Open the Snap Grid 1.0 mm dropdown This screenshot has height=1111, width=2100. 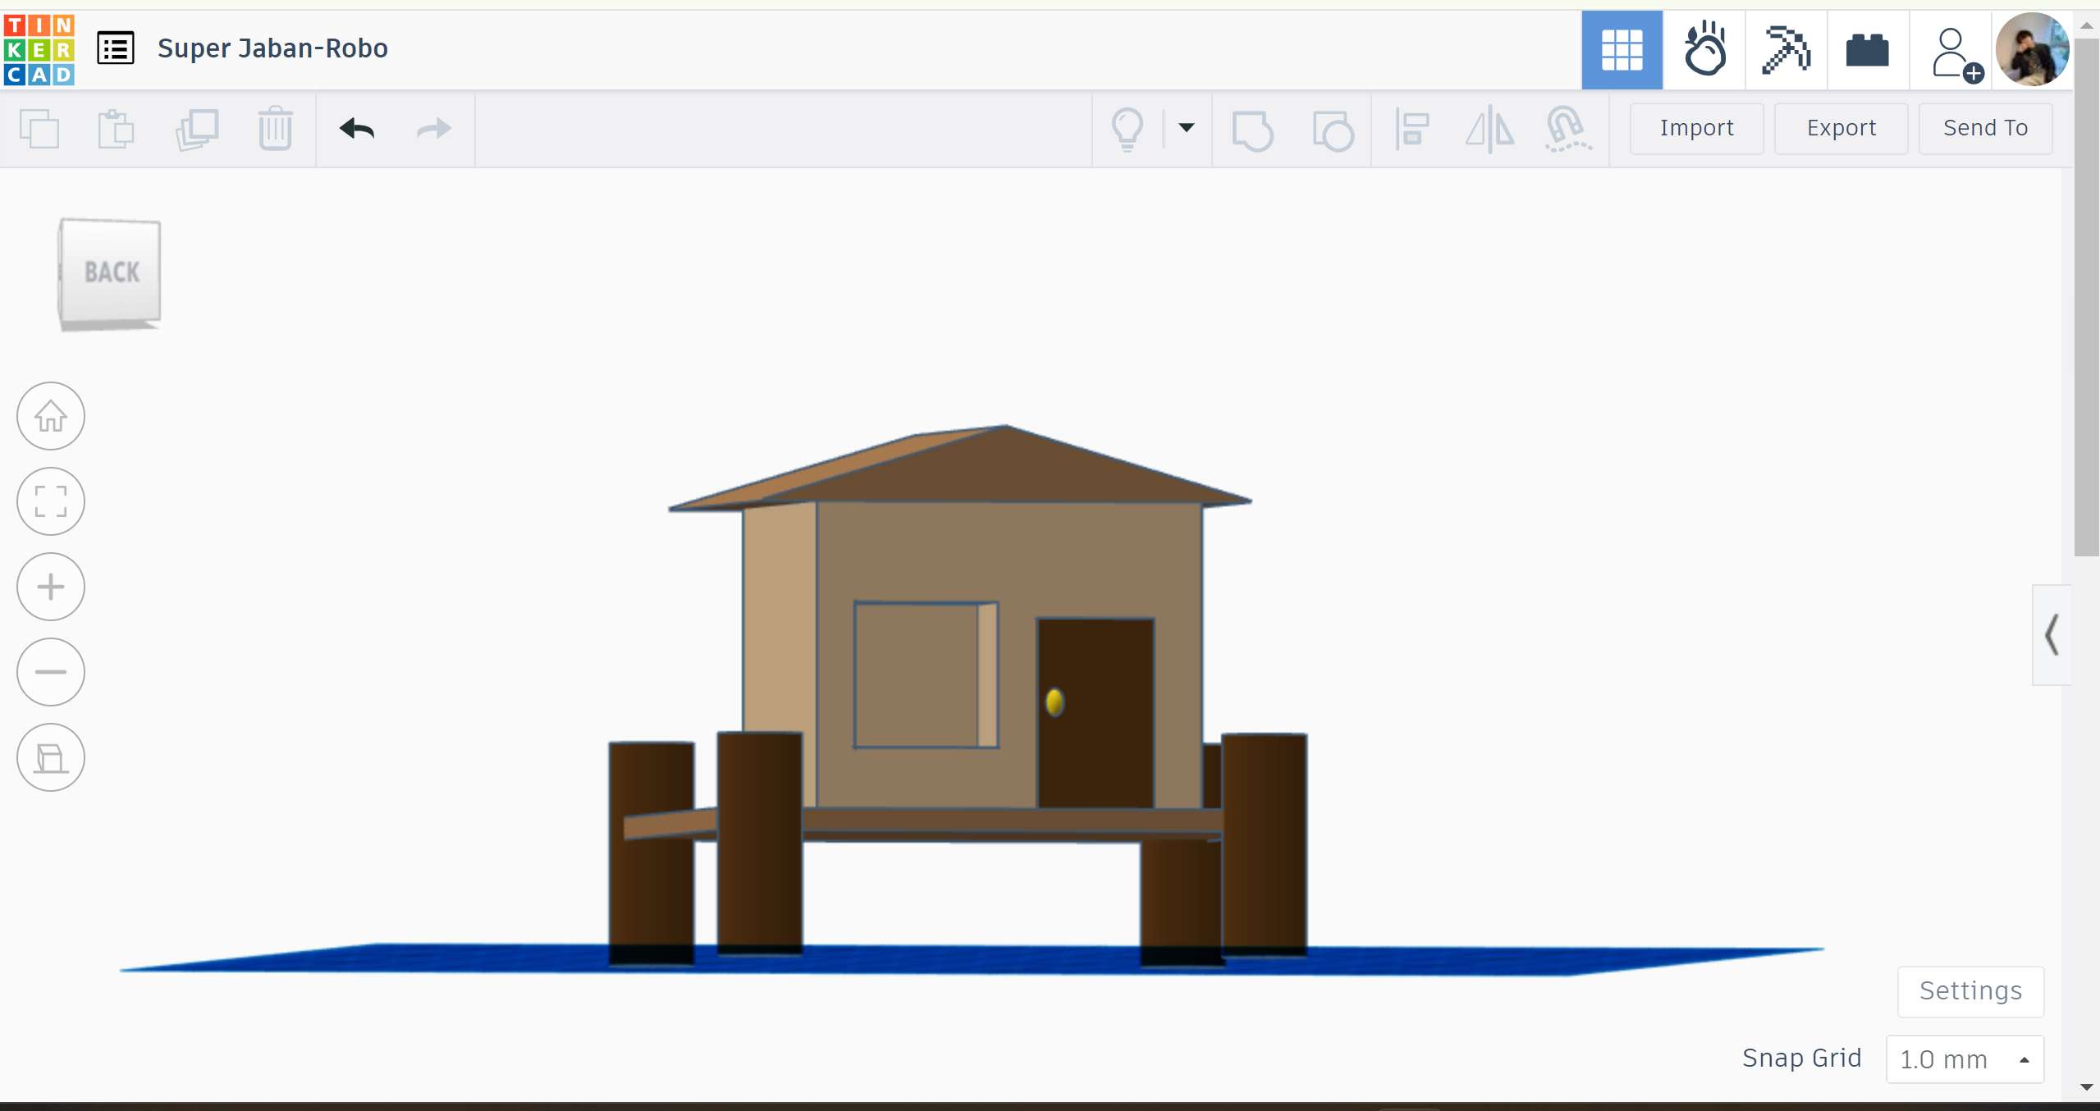point(1965,1059)
